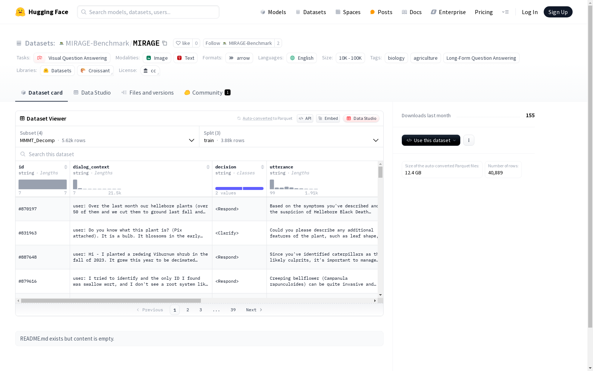Click the Visual Question Answering task tag
Viewport: 593px width, 371px height.
tap(72, 58)
